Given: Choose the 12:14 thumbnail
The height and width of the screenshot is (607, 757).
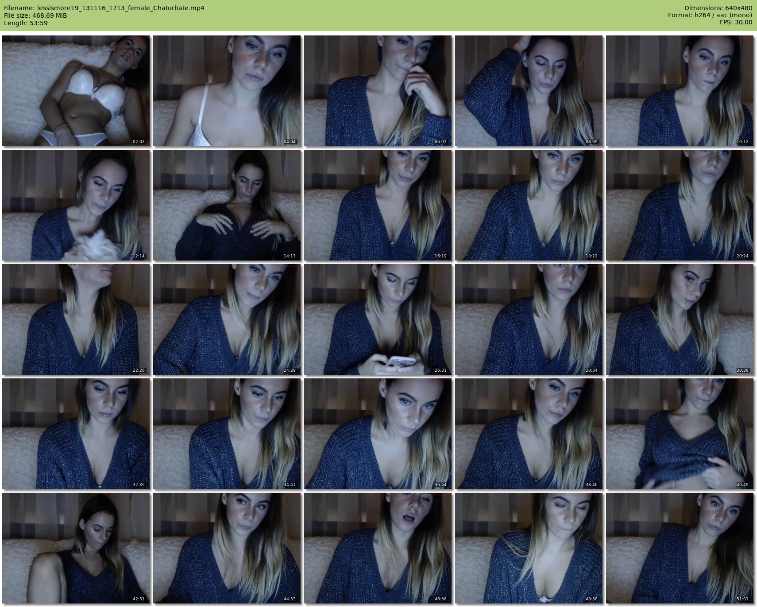Looking at the screenshot, I should (x=76, y=205).
